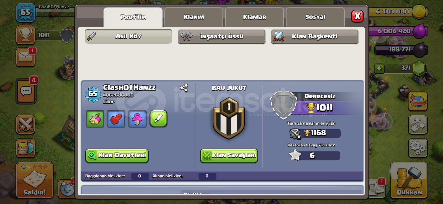Open the Klanlar tab

pos(254,17)
